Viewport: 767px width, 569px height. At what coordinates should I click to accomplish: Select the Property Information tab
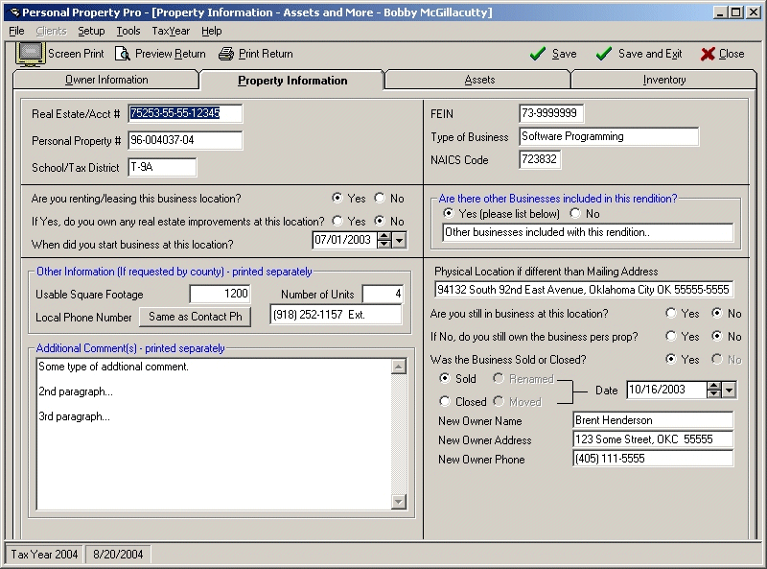pyautogui.click(x=292, y=81)
